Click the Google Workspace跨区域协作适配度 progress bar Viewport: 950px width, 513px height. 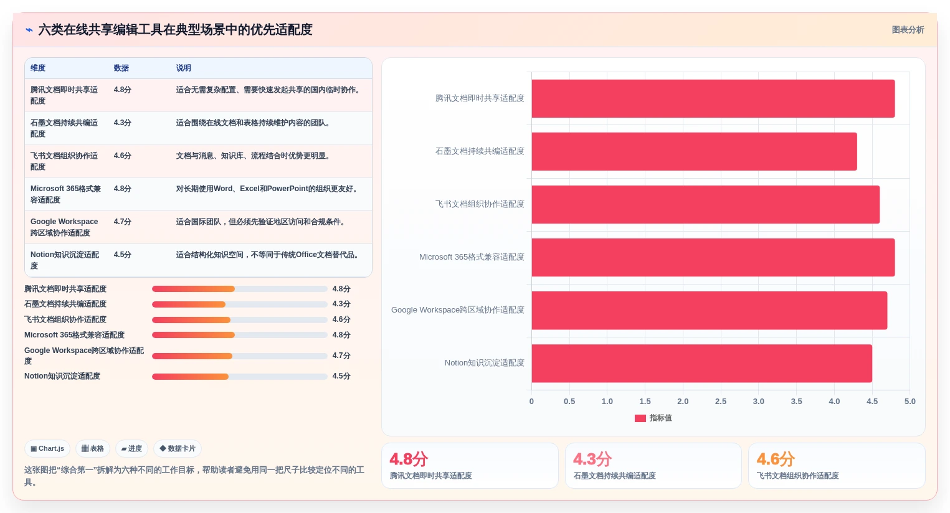(x=240, y=356)
